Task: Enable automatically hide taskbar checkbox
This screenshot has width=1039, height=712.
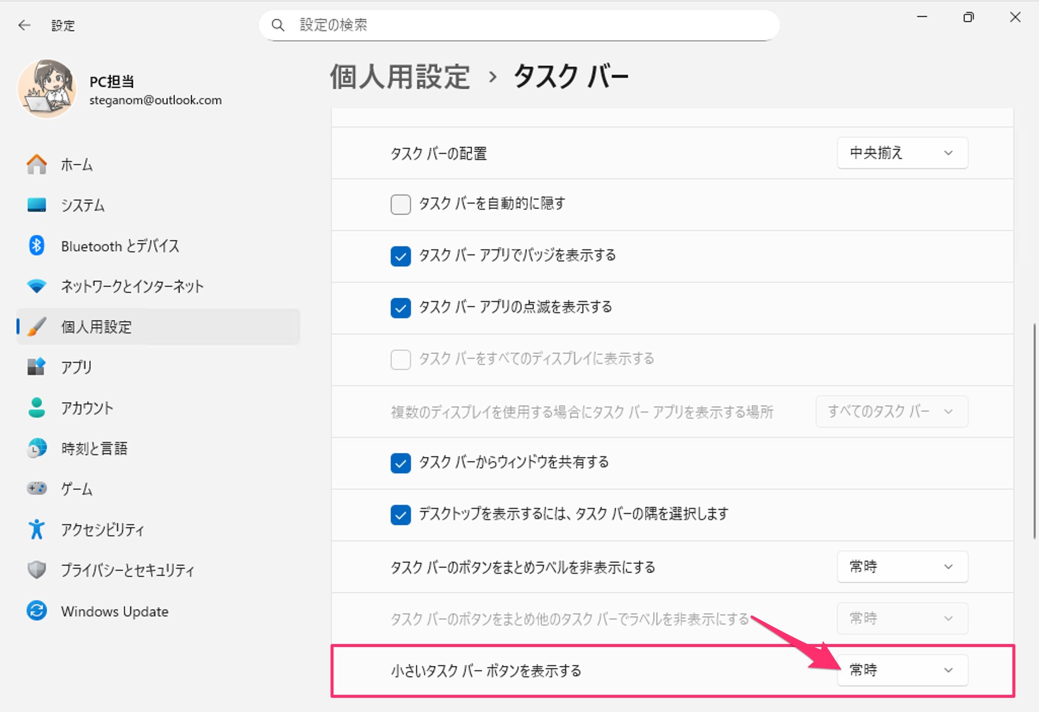Action: [400, 205]
